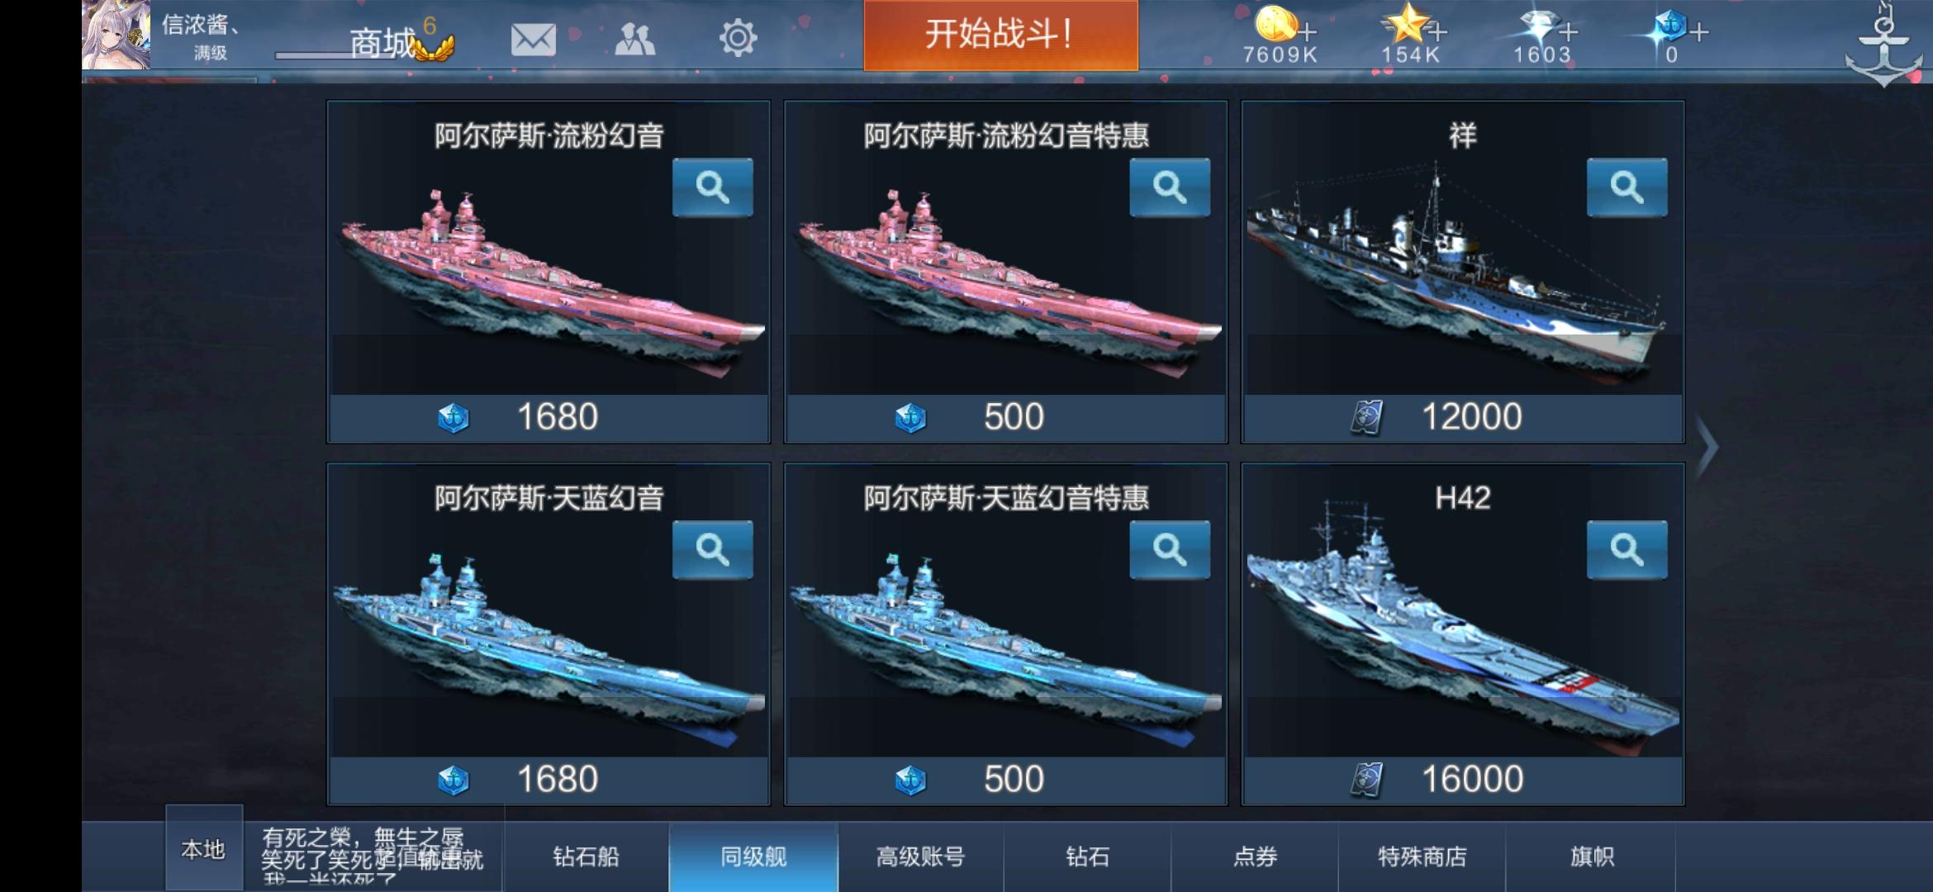Click the player avatar portrait
The width and height of the screenshot is (1933, 892).
tap(116, 35)
